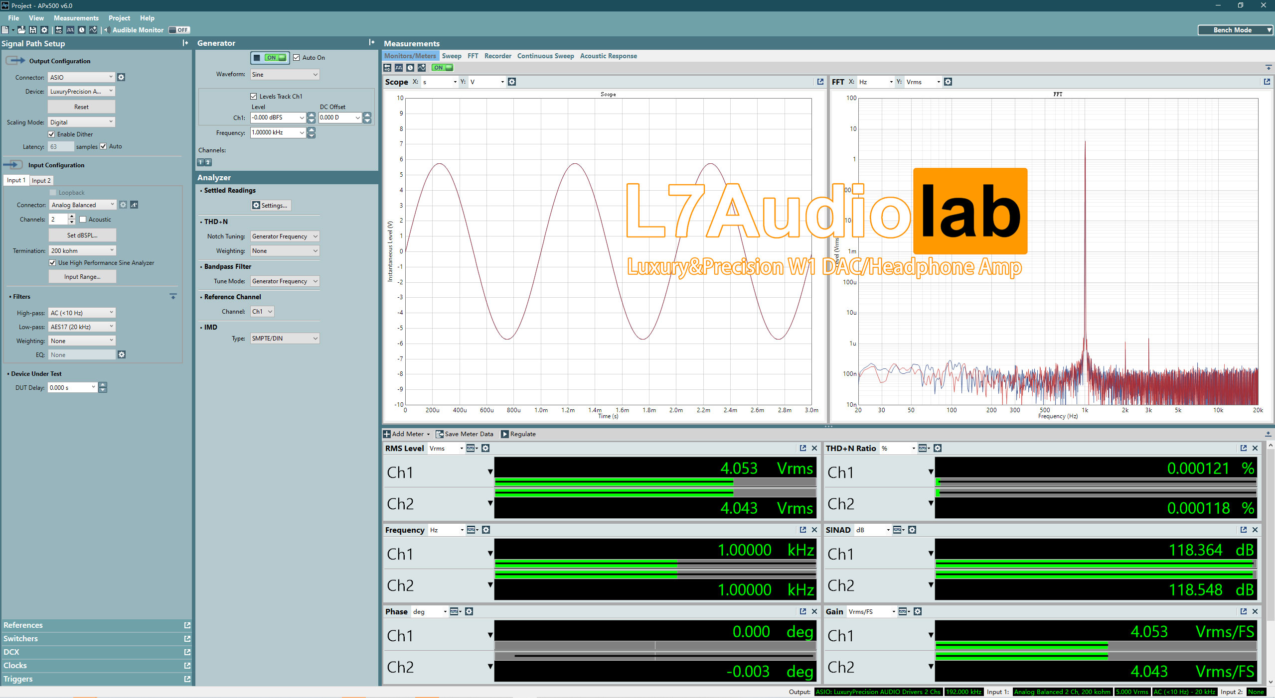
Task: Collapse the Generator panel
Action: (x=372, y=42)
